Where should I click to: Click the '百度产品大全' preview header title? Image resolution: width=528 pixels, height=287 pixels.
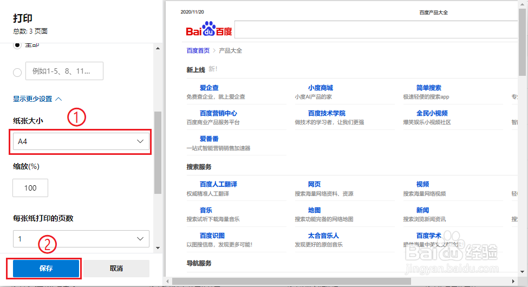[433, 12]
